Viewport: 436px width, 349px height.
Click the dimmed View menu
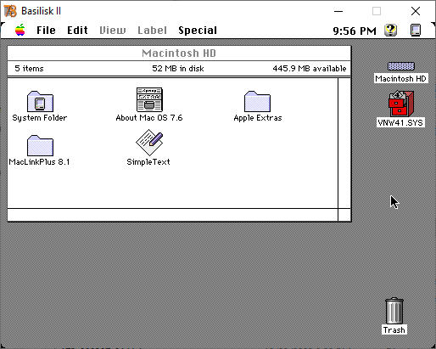[x=113, y=31]
